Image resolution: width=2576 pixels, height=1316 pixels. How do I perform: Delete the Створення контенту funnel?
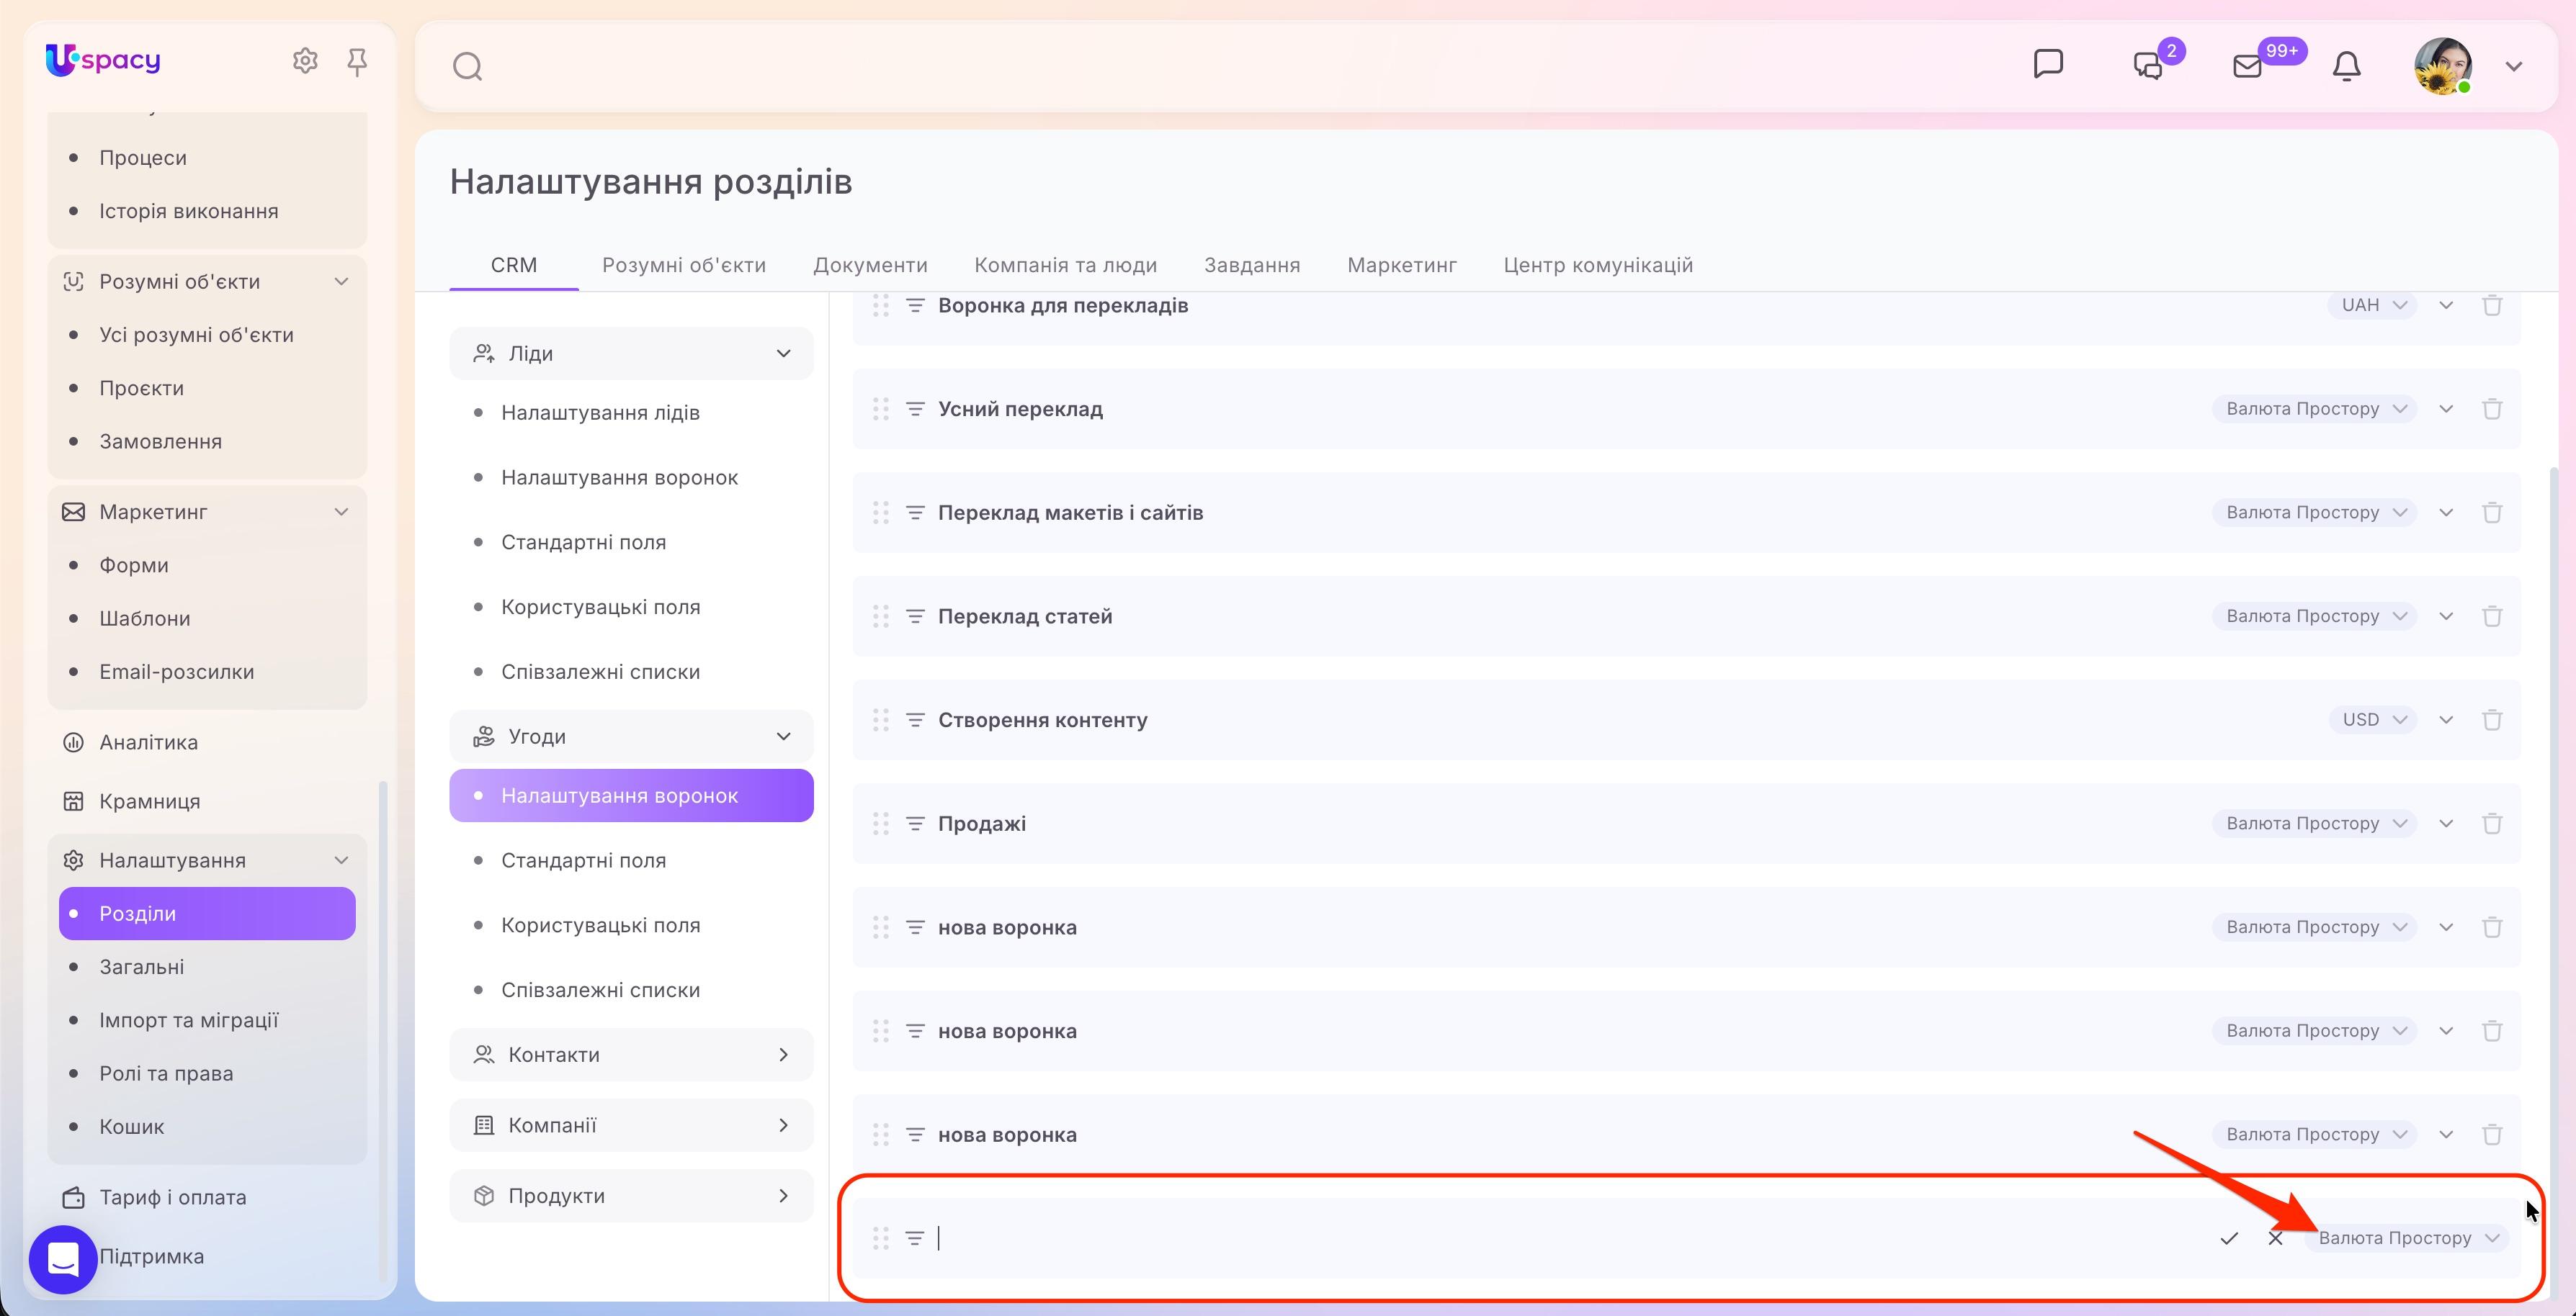2492,719
